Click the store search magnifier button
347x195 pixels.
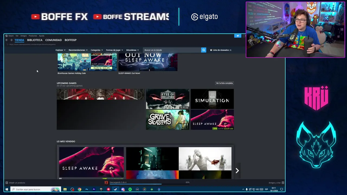204,50
